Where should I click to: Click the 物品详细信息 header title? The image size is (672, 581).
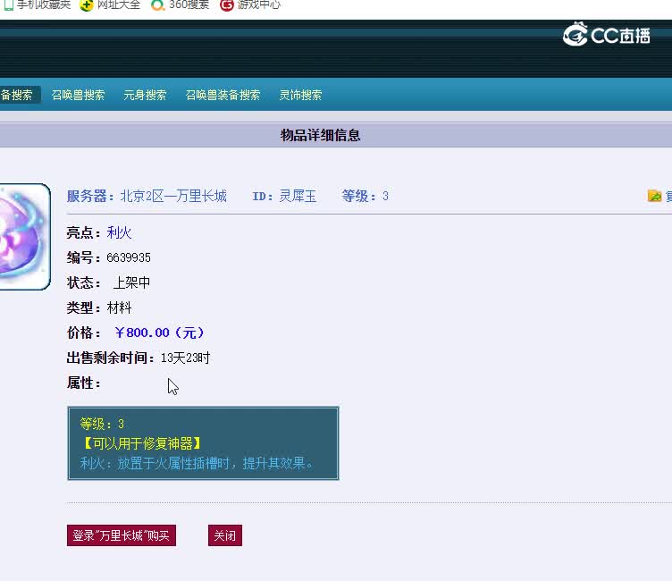(320, 136)
